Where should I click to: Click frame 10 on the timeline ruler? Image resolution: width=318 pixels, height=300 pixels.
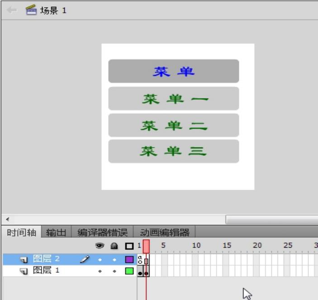[196, 245]
